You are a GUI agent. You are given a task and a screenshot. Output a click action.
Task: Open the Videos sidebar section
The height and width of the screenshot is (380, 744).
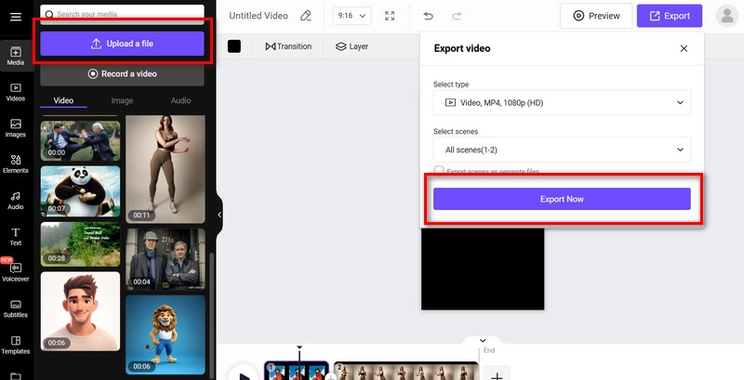point(16,92)
